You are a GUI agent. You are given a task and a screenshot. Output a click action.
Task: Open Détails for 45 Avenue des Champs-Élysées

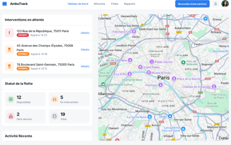tap(85, 50)
